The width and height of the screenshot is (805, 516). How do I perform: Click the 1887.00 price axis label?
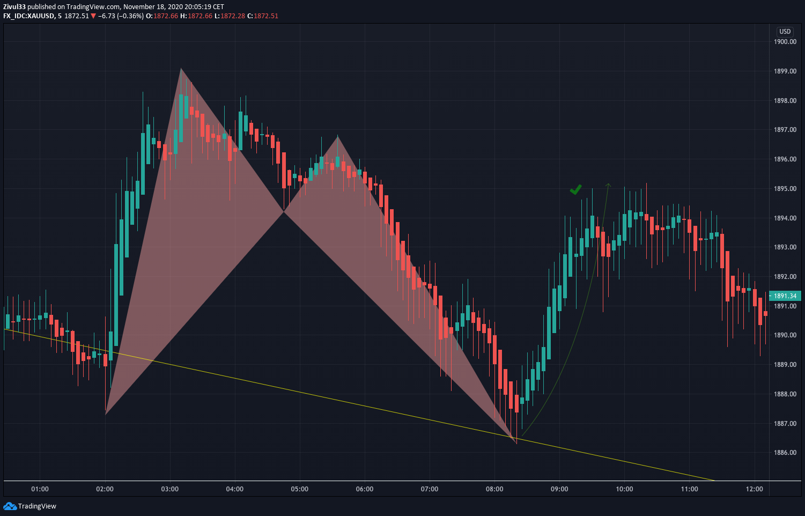pos(785,424)
